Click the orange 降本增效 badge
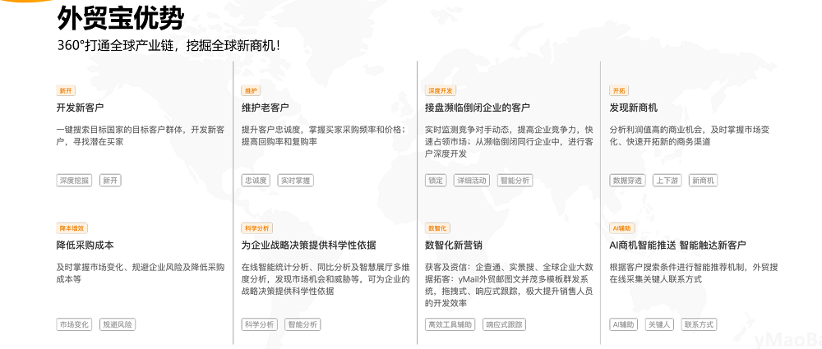This screenshot has height=349, width=822. 72,228
